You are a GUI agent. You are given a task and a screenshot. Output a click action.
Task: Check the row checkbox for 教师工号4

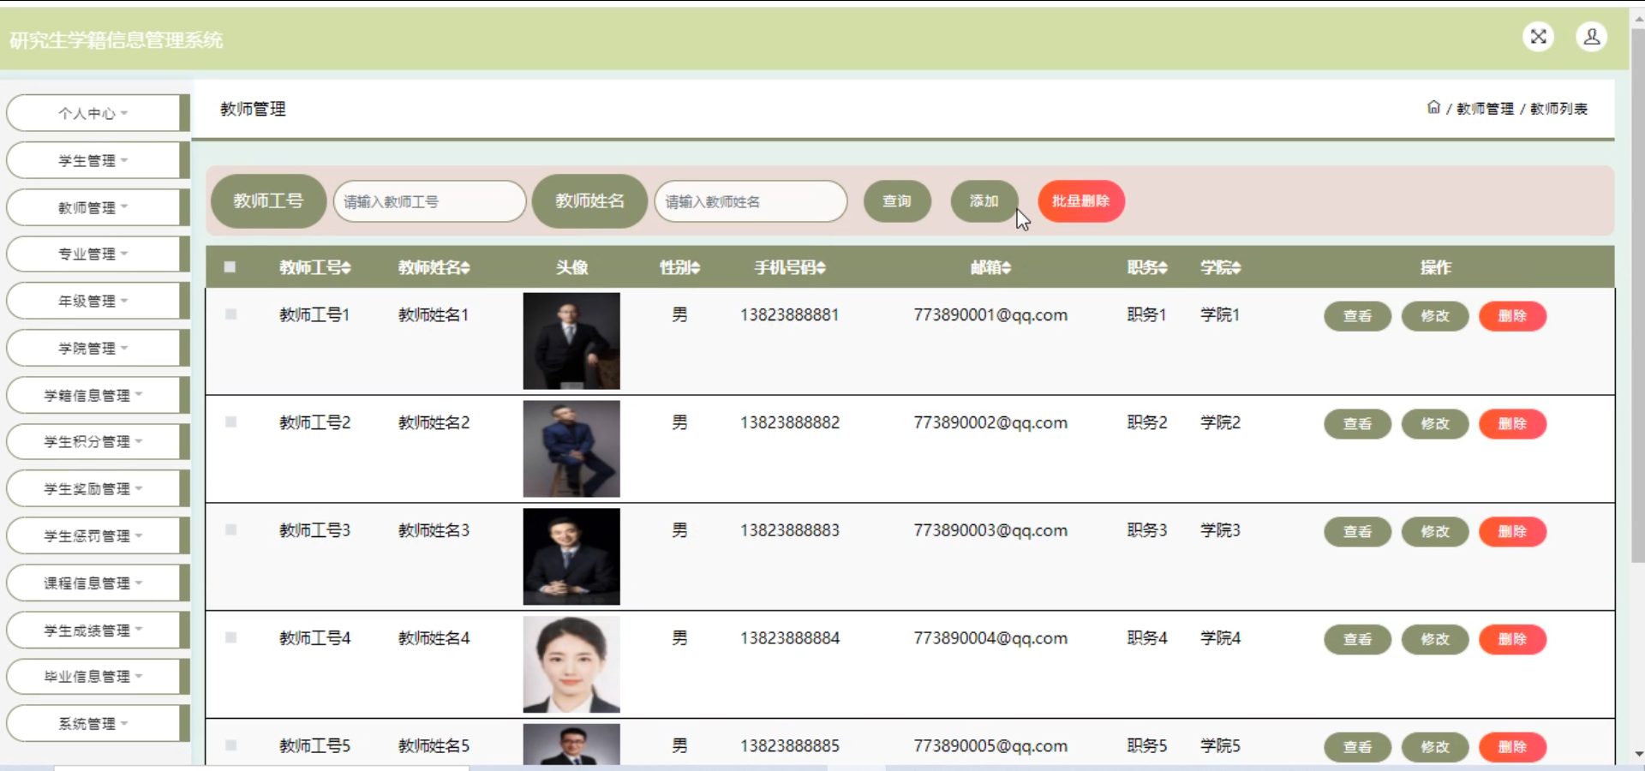pyautogui.click(x=230, y=638)
